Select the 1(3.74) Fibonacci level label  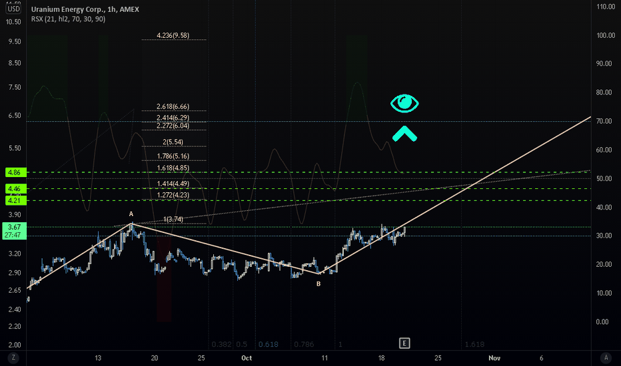pos(173,219)
